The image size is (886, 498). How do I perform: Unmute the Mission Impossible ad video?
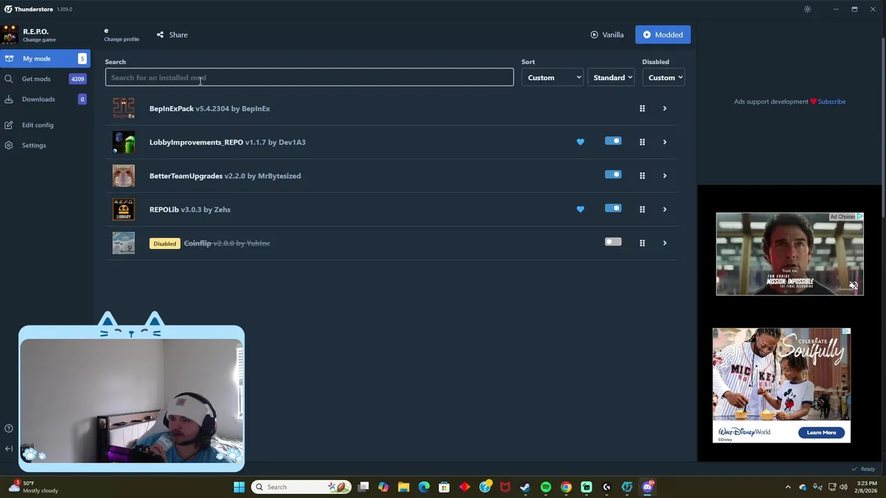click(853, 286)
